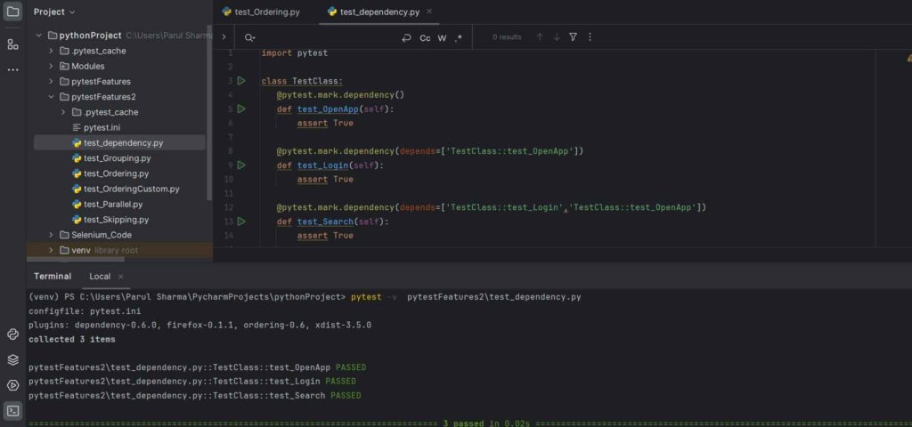Click the project tree vertical scrollbar
The height and width of the screenshot is (427, 912).
click(209, 113)
